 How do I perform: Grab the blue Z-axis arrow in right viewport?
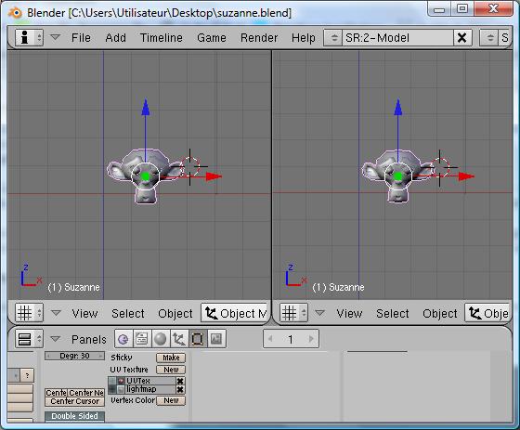click(398, 107)
